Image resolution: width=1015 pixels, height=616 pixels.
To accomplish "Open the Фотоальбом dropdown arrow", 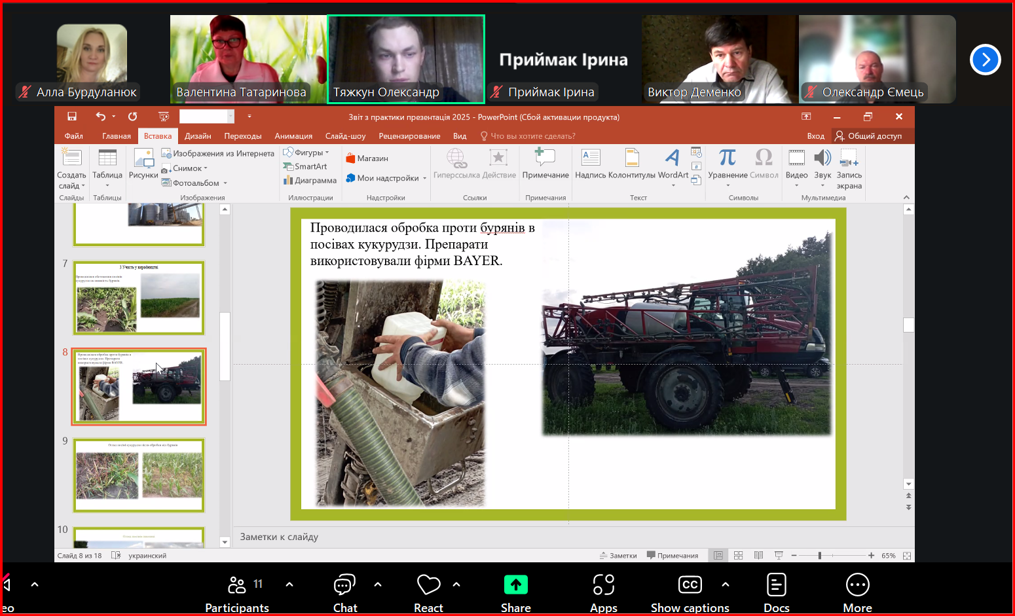I will tap(225, 183).
